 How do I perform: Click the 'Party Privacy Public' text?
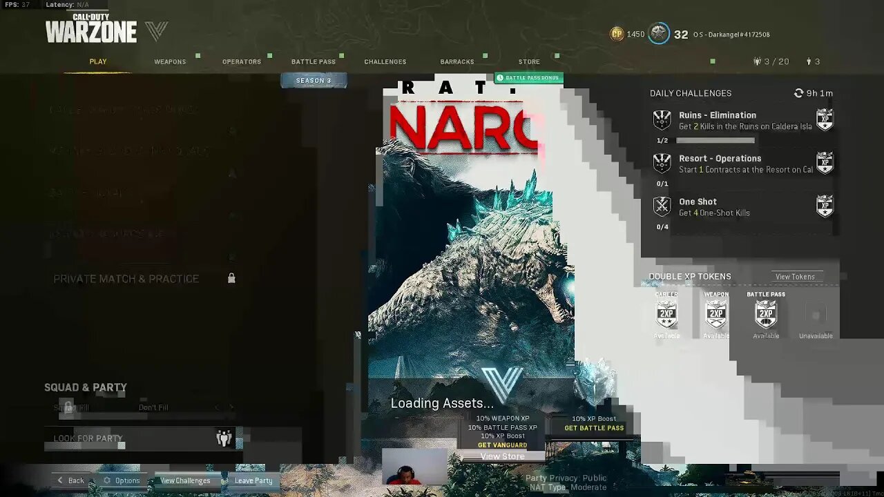click(566, 478)
